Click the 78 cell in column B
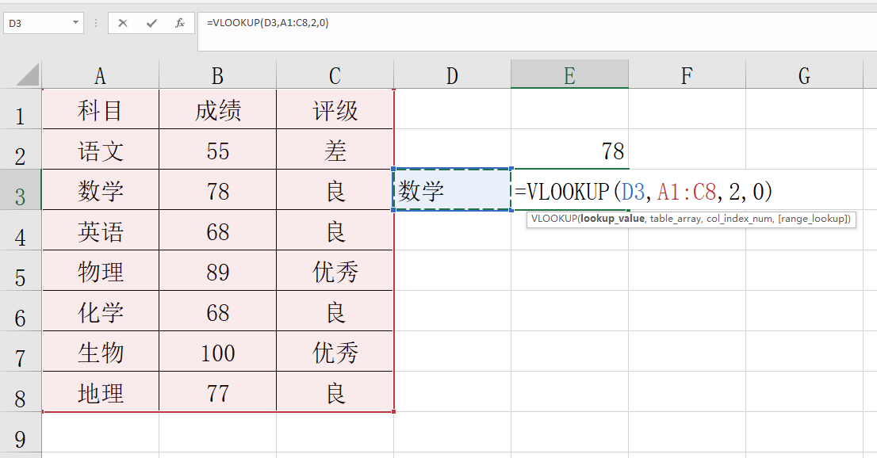 click(x=217, y=189)
